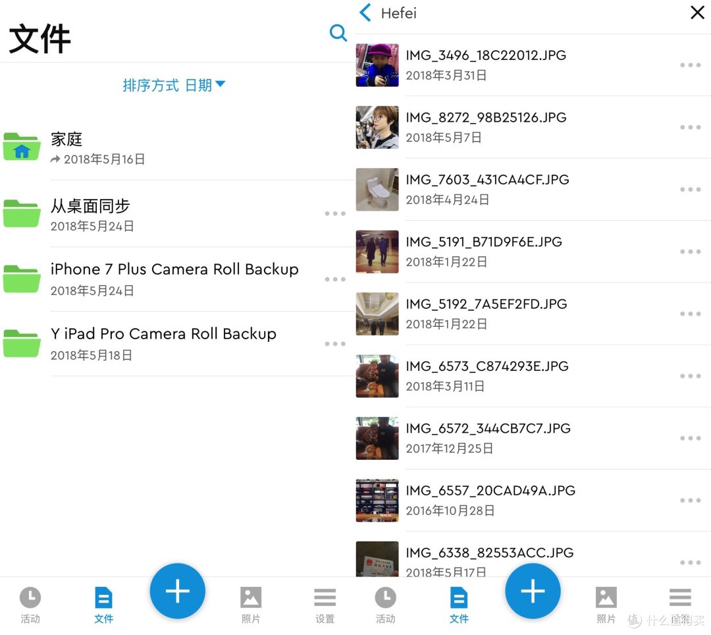Image resolution: width=711 pixels, height=635 pixels.
Task: Open thumbnail of IMG_6573_C874293E.JPG
Action: pyautogui.click(x=377, y=375)
